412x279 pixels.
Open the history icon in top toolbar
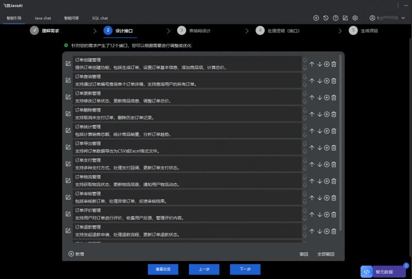tap(326, 18)
